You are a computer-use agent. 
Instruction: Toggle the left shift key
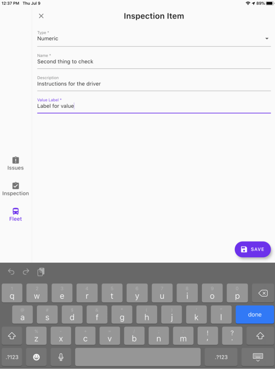12,336
